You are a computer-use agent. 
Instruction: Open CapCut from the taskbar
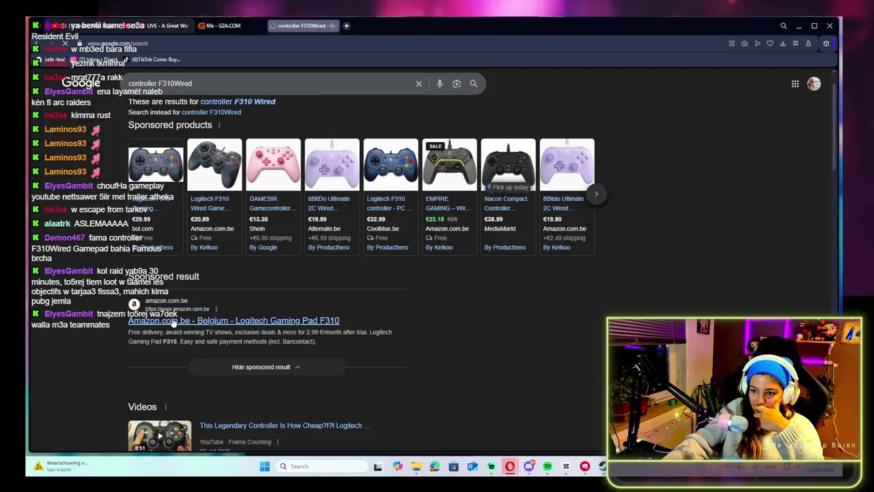(x=566, y=467)
